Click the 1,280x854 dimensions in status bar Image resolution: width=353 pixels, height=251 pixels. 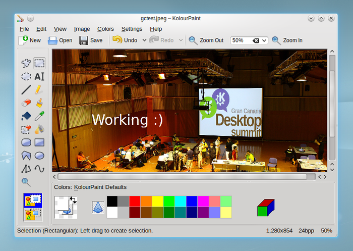pos(279,231)
